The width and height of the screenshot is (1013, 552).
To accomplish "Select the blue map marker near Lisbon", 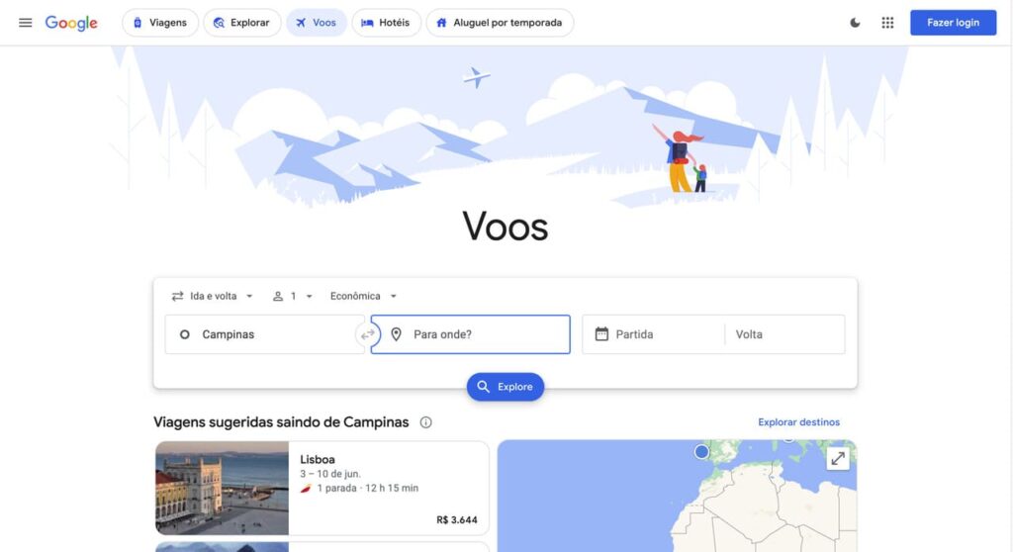I will 701,452.
